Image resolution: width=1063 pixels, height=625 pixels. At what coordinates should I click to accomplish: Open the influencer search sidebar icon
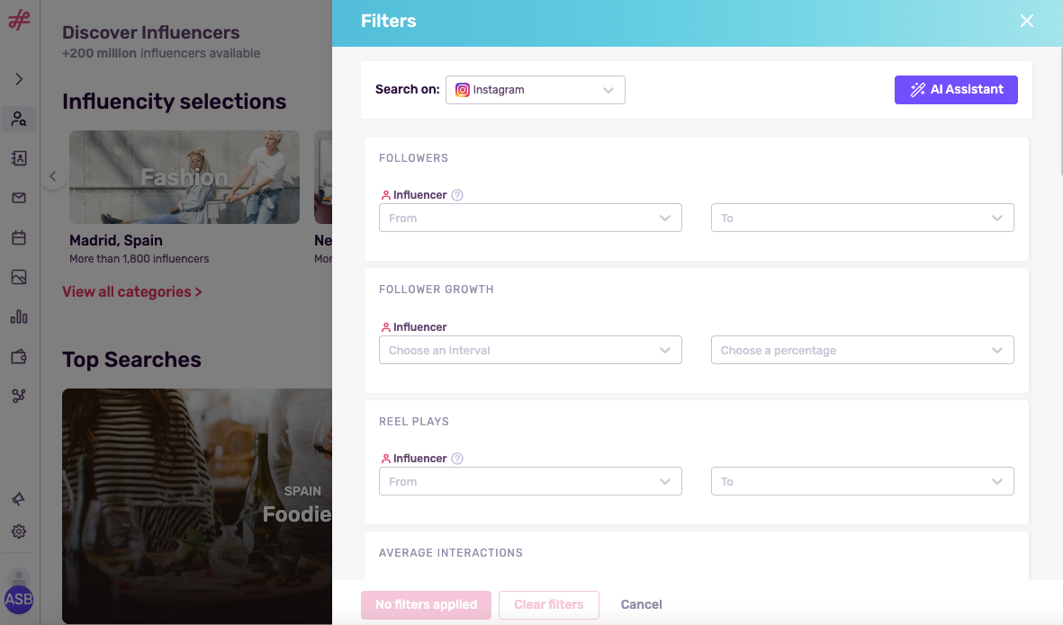(19, 119)
